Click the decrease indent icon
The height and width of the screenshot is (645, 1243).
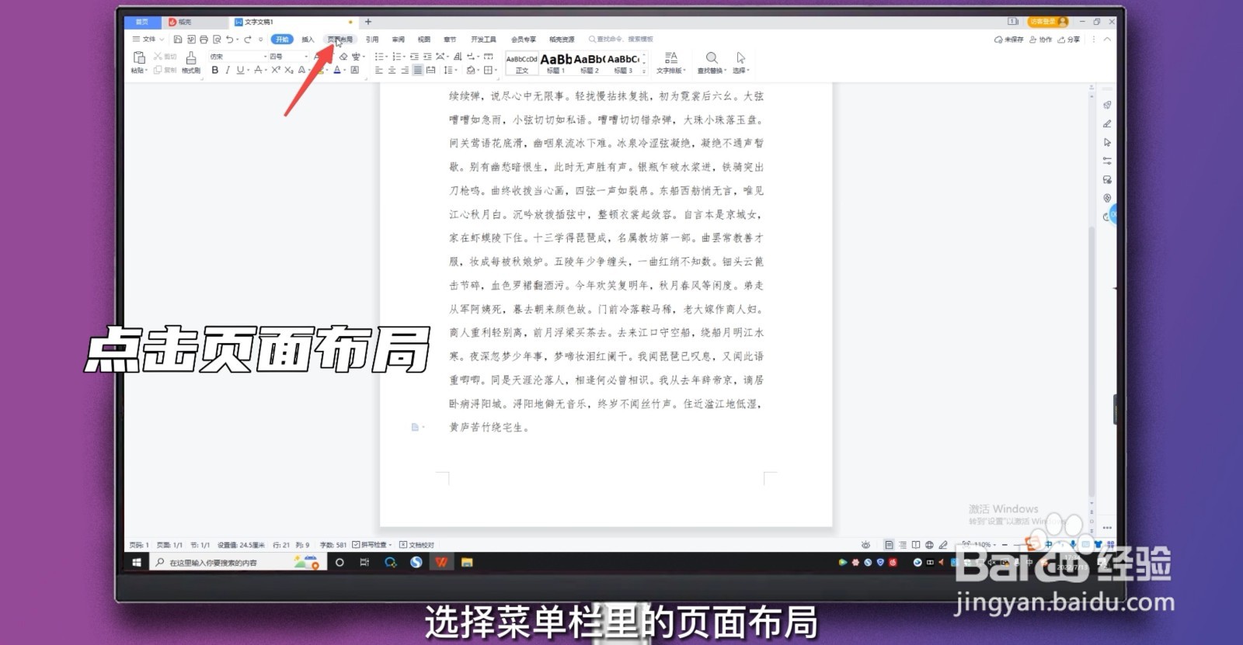pyautogui.click(x=414, y=57)
